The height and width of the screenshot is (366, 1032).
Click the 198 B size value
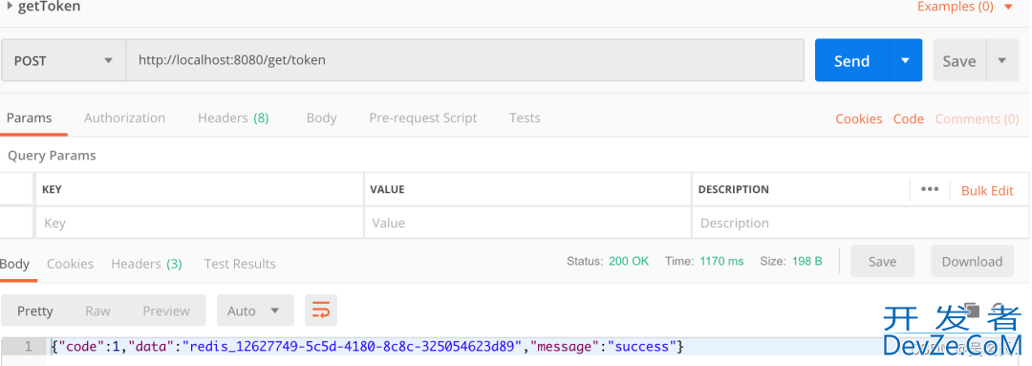tap(806, 261)
